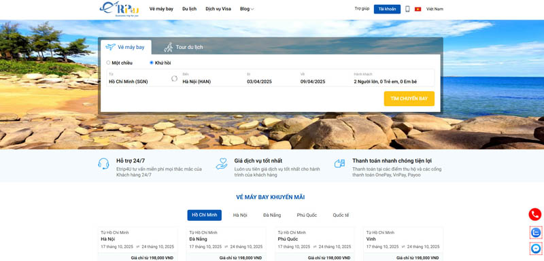Click the Hỗ trợ 24/7 heading
Screen dimensions: 544x261
point(131,161)
